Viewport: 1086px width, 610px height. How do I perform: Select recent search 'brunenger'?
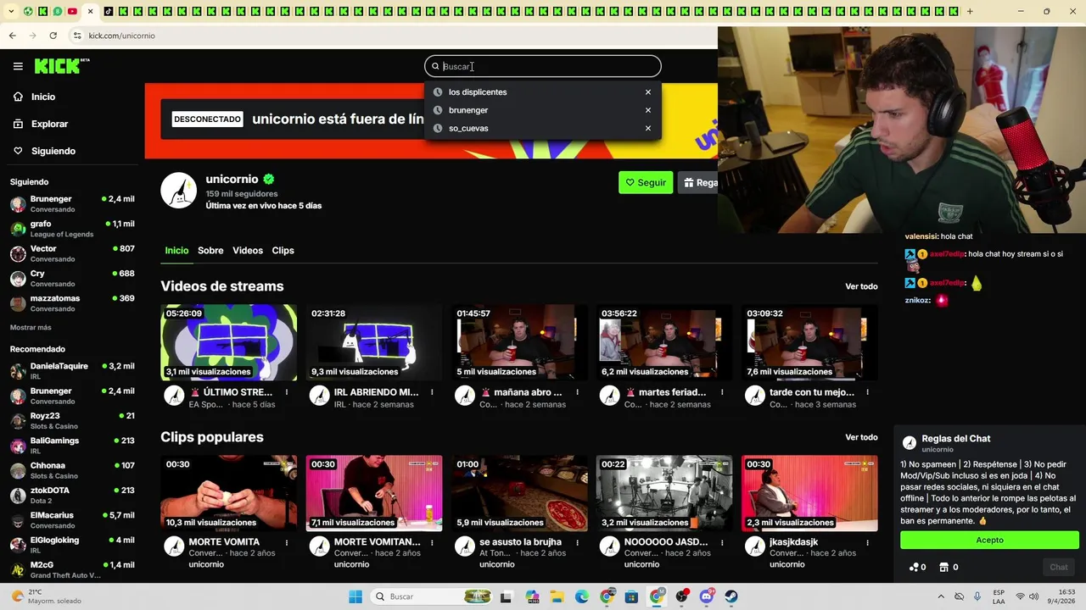(468, 110)
